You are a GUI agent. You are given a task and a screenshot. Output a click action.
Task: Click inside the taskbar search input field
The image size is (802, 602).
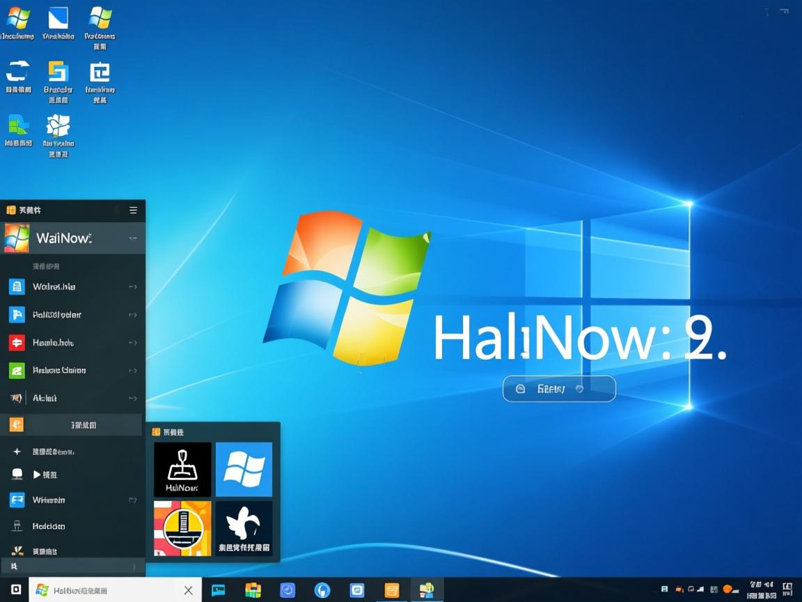click(111, 590)
